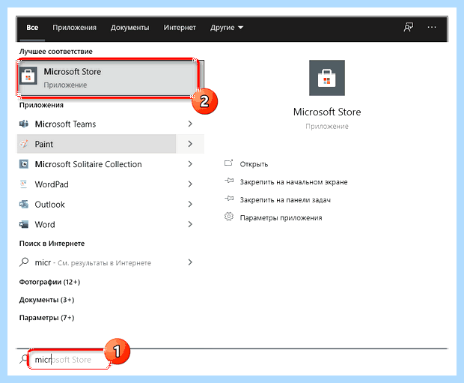Open Параметры приложения
The image size is (464, 383).
click(x=281, y=218)
